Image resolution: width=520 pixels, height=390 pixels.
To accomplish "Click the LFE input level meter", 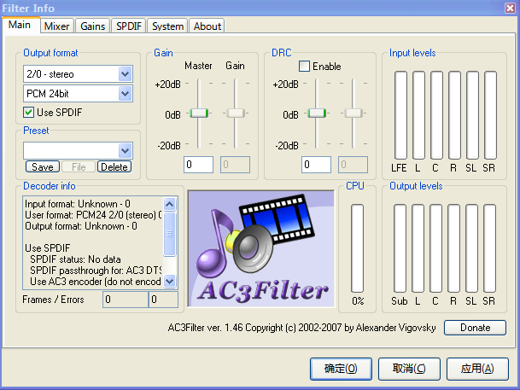I will (x=400, y=115).
